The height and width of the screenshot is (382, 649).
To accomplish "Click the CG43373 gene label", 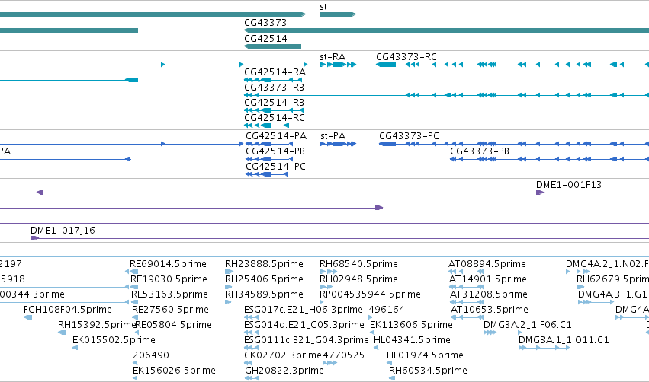I will tap(265, 23).
